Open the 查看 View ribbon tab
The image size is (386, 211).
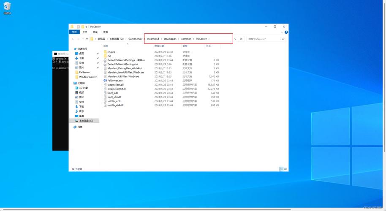click(106, 32)
